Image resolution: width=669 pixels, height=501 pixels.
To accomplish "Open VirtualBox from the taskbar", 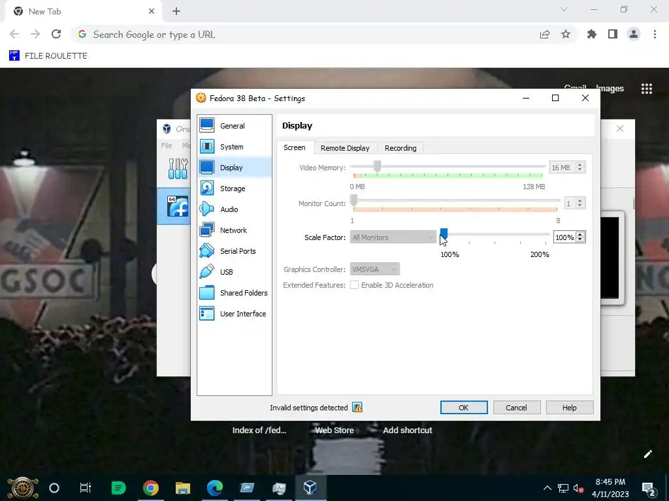I will tap(310, 487).
